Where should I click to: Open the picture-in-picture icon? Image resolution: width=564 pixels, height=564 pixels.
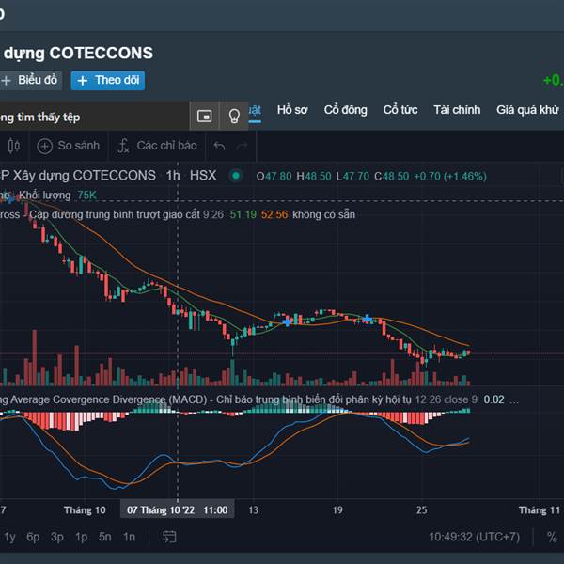coord(204,117)
